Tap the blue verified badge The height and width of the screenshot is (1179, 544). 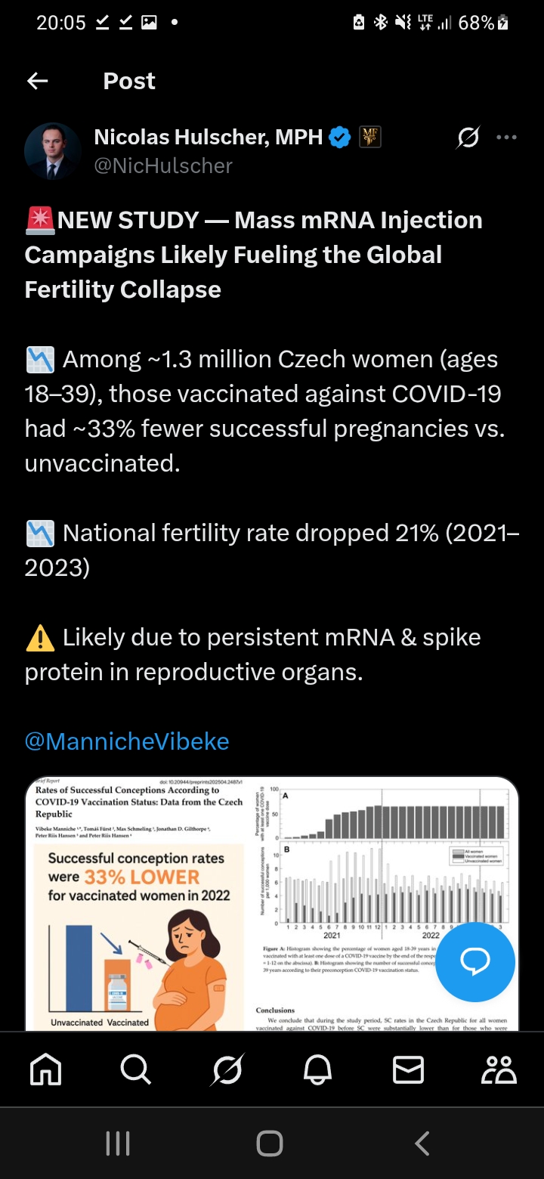click(x=340, y=138)
